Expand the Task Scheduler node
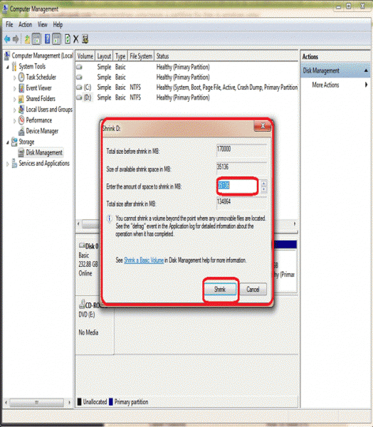373x427 pixels. (x=14, y=78)
